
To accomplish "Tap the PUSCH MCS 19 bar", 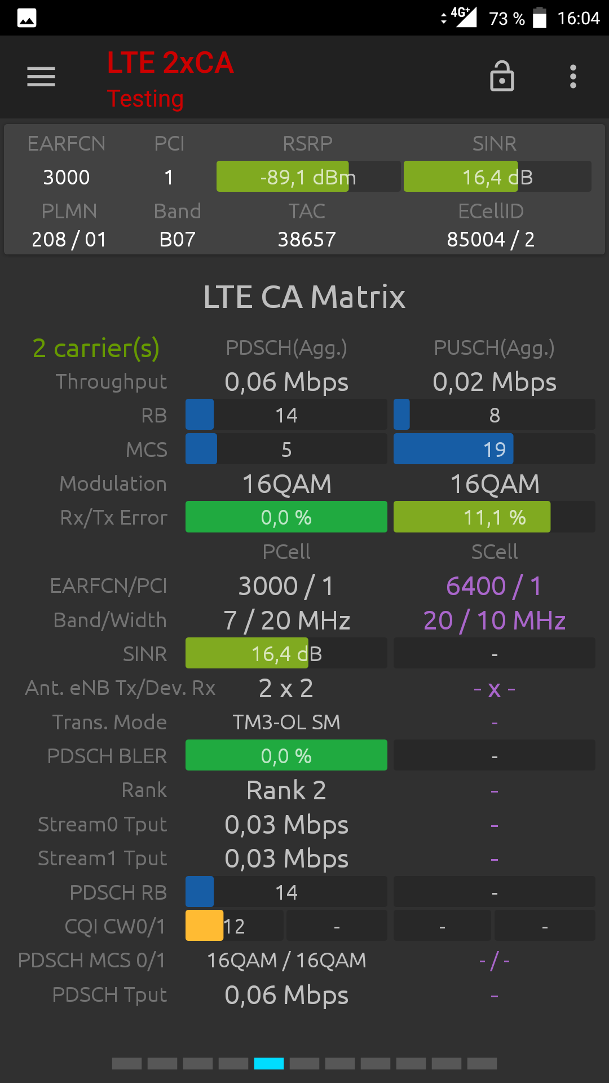I will [x=495, y=449].
